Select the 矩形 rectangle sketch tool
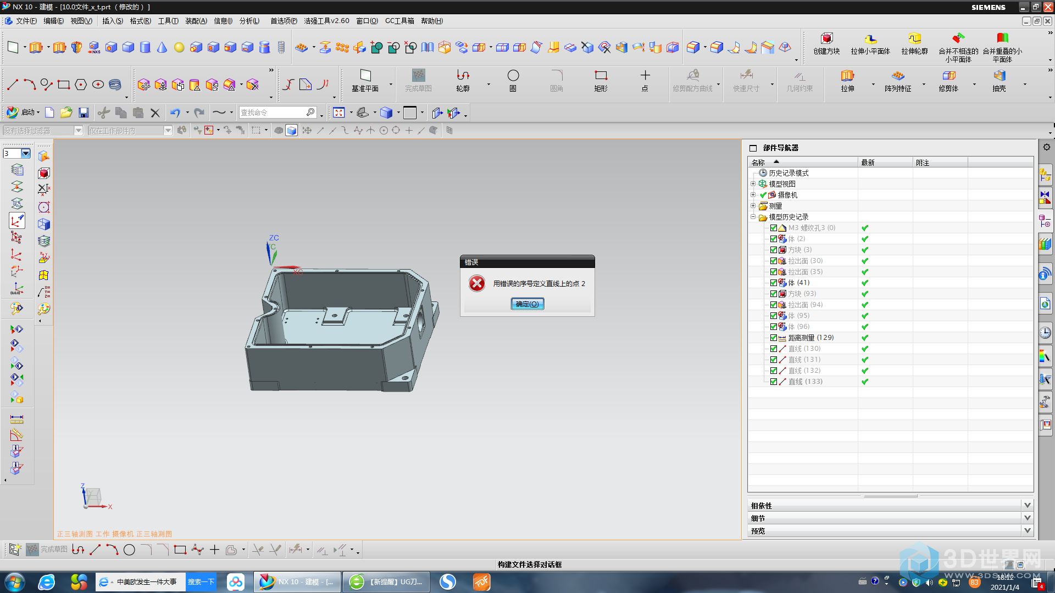 (601, 80)
